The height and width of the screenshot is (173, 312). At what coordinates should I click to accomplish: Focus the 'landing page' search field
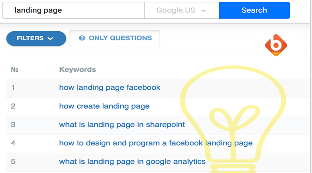(73, 10)
